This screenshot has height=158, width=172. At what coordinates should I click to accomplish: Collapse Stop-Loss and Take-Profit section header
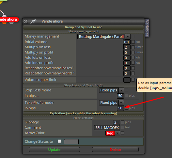(83, 85)
